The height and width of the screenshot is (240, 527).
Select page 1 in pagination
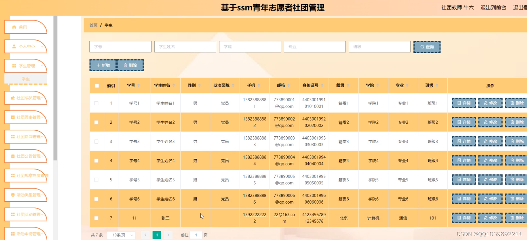[157, 235]
